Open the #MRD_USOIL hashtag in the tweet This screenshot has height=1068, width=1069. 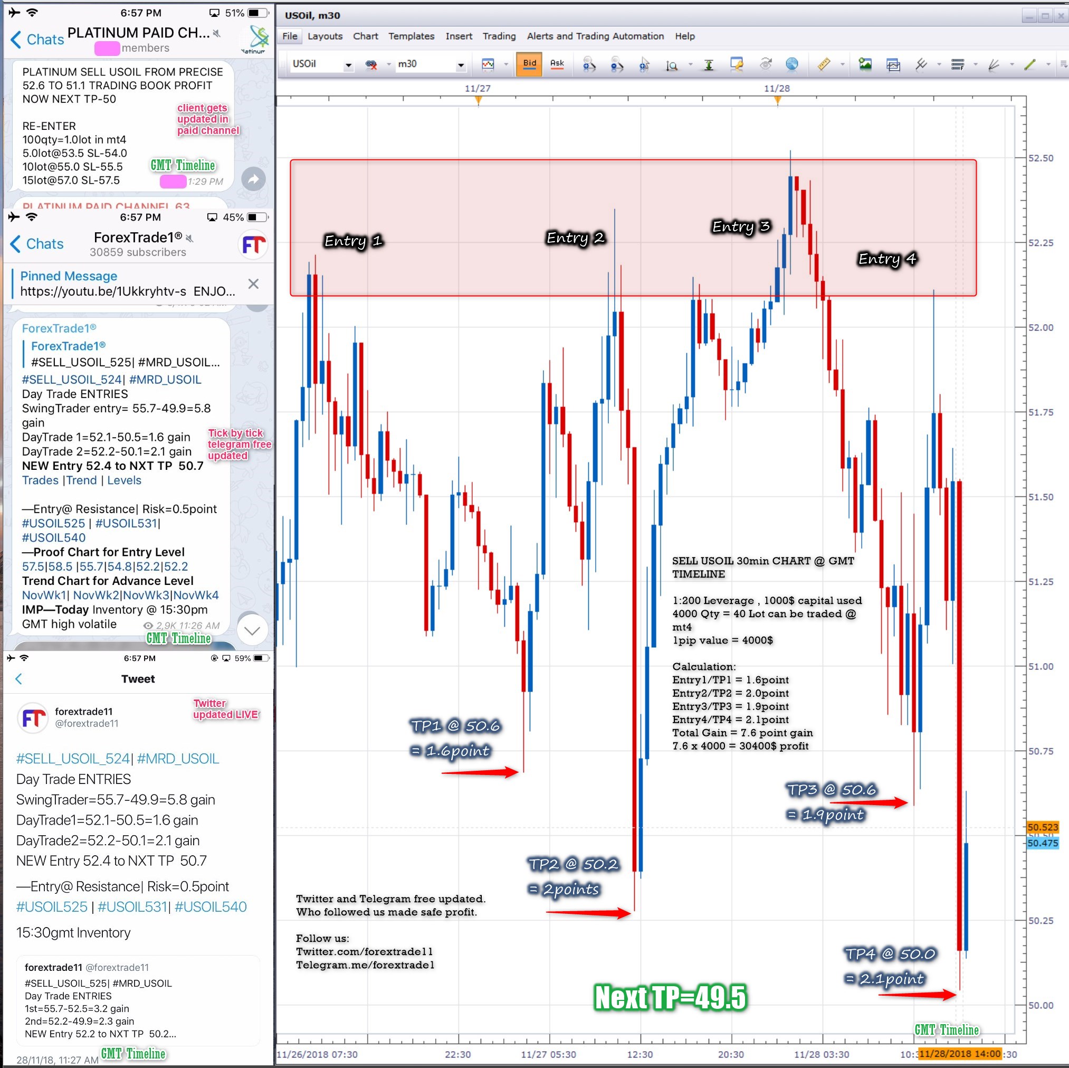178,759
